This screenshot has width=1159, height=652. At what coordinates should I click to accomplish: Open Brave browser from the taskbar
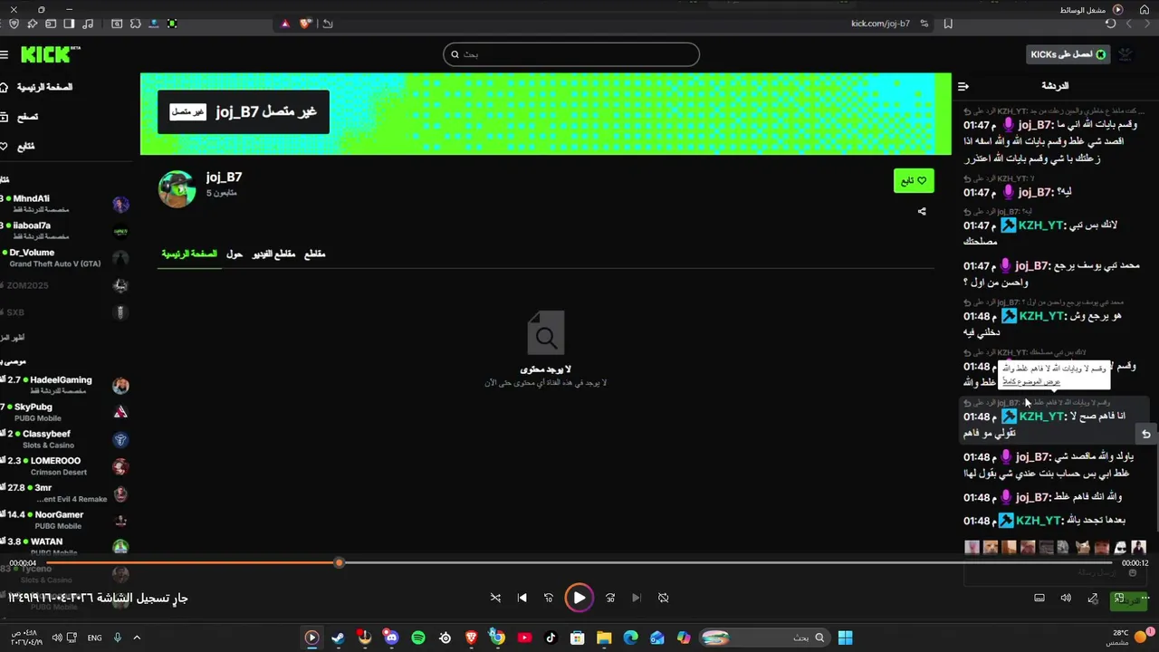click(471, 638)
